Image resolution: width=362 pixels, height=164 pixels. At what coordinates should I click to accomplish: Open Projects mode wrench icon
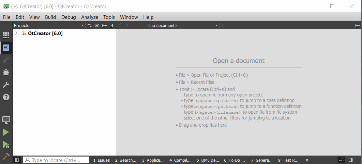6,85
